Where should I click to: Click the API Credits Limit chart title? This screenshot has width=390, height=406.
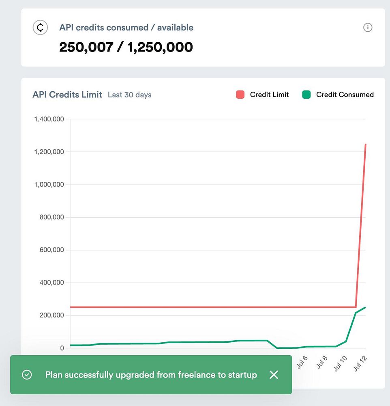point(67,95)
